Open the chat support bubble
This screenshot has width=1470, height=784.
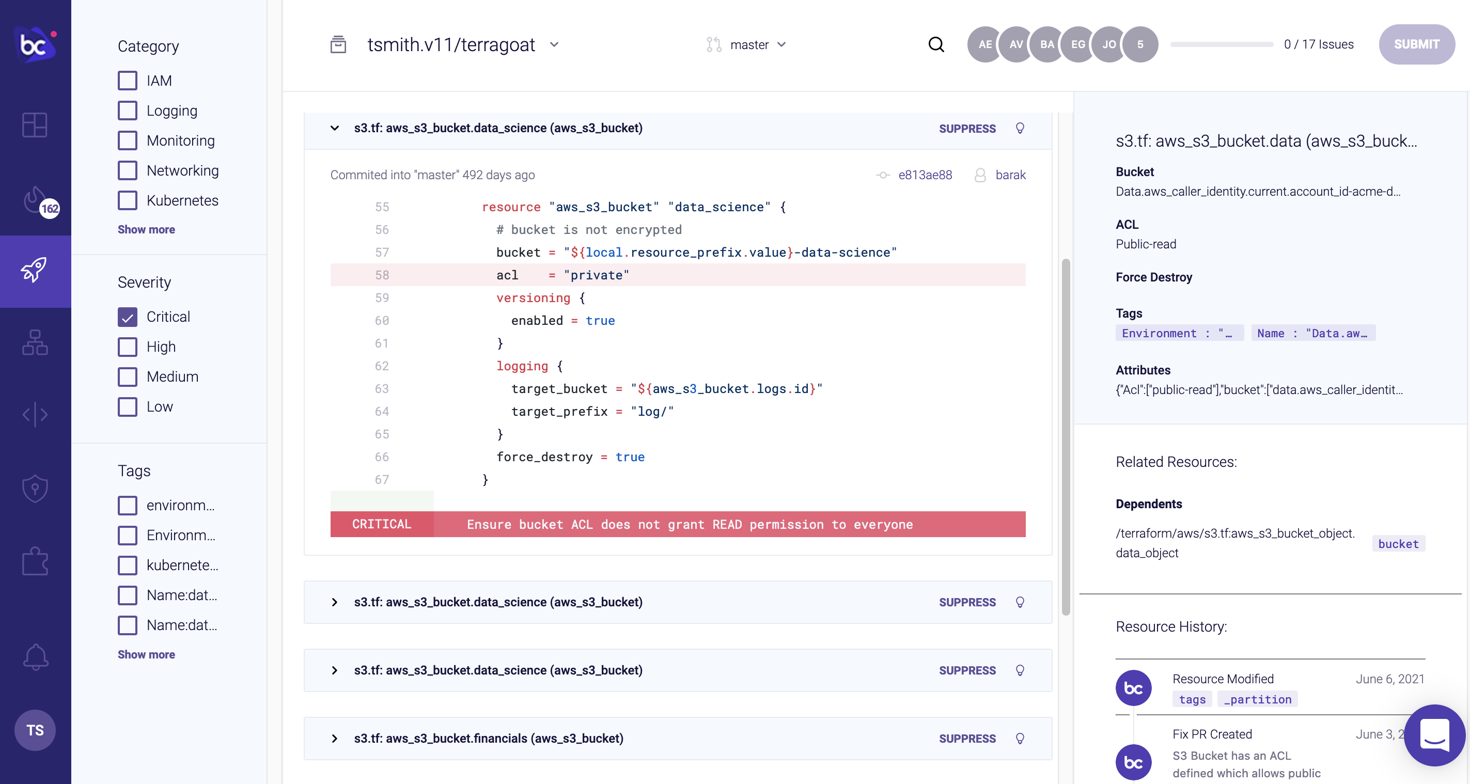coord(1434,735)
